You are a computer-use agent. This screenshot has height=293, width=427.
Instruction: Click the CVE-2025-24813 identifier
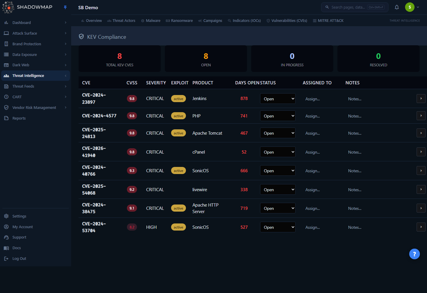pyautogui.click(x=94, y=133)
